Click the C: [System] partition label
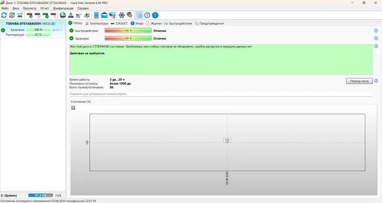 pos(9,195)
